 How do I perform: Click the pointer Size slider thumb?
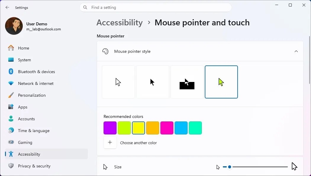tap(230, 167)
